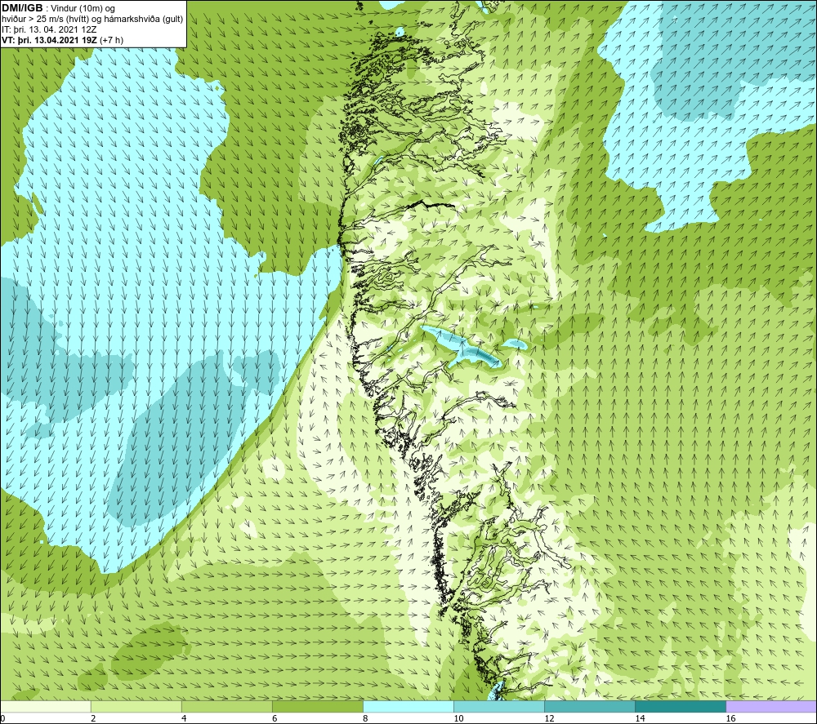The image size is (817, 724).
Task: Click the legend scale label "16"
Action: (730, 719)
